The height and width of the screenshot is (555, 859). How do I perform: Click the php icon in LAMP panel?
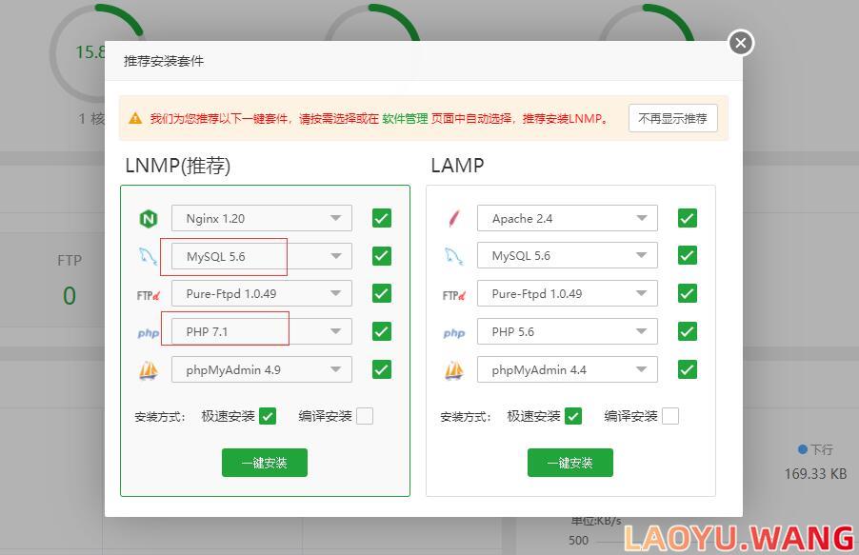454,333
